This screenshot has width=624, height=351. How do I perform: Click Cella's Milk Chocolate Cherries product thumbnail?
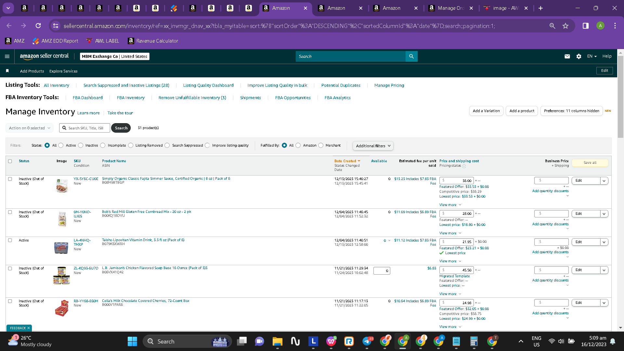click(62, 308)
